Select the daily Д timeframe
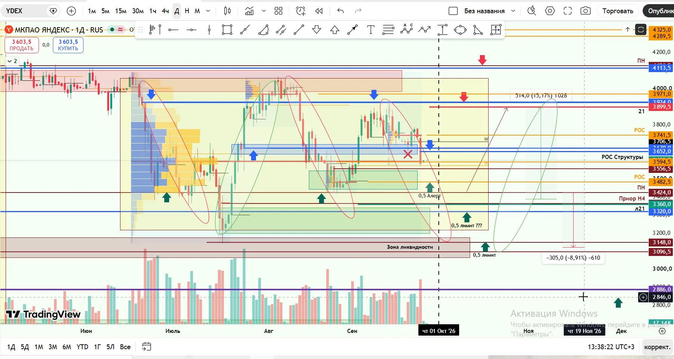674x359 pixels. click(x=177, y=11)
